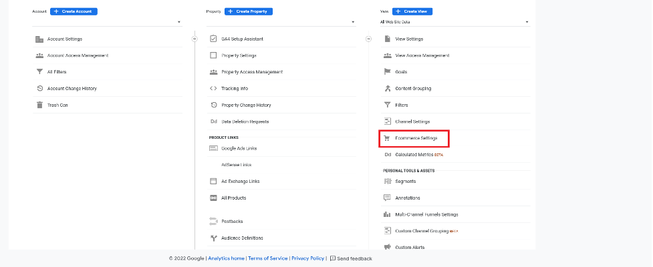Open the Terms of Service link
The width and height of the screenshot is (653, 267).
point(268,258)
